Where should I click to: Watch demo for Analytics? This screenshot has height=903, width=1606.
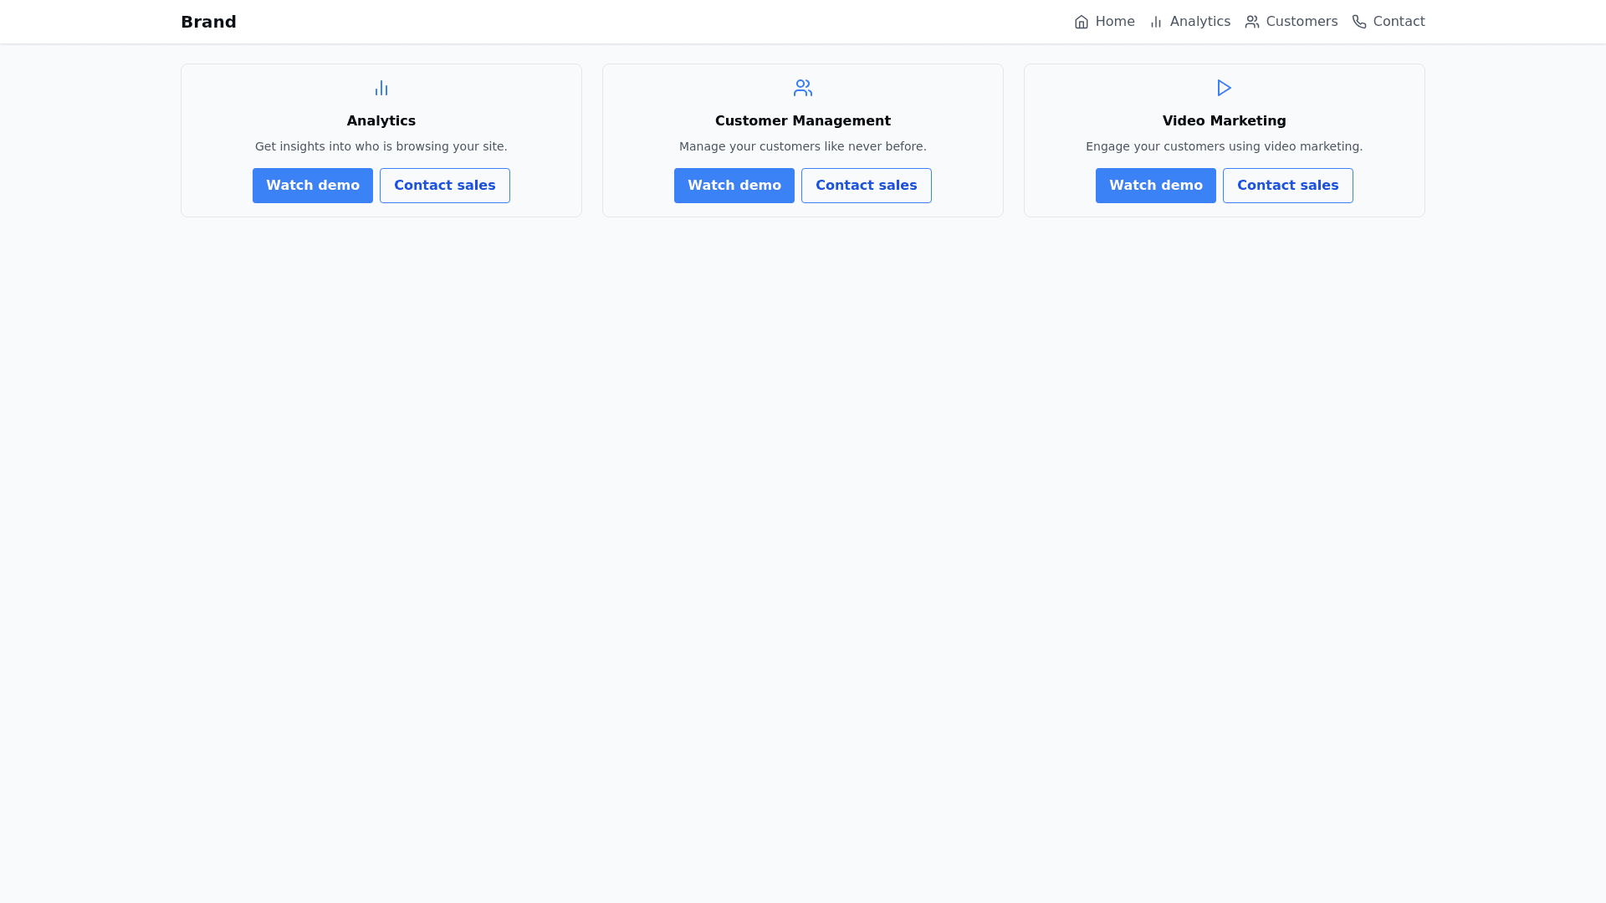(x=313, y=186)
